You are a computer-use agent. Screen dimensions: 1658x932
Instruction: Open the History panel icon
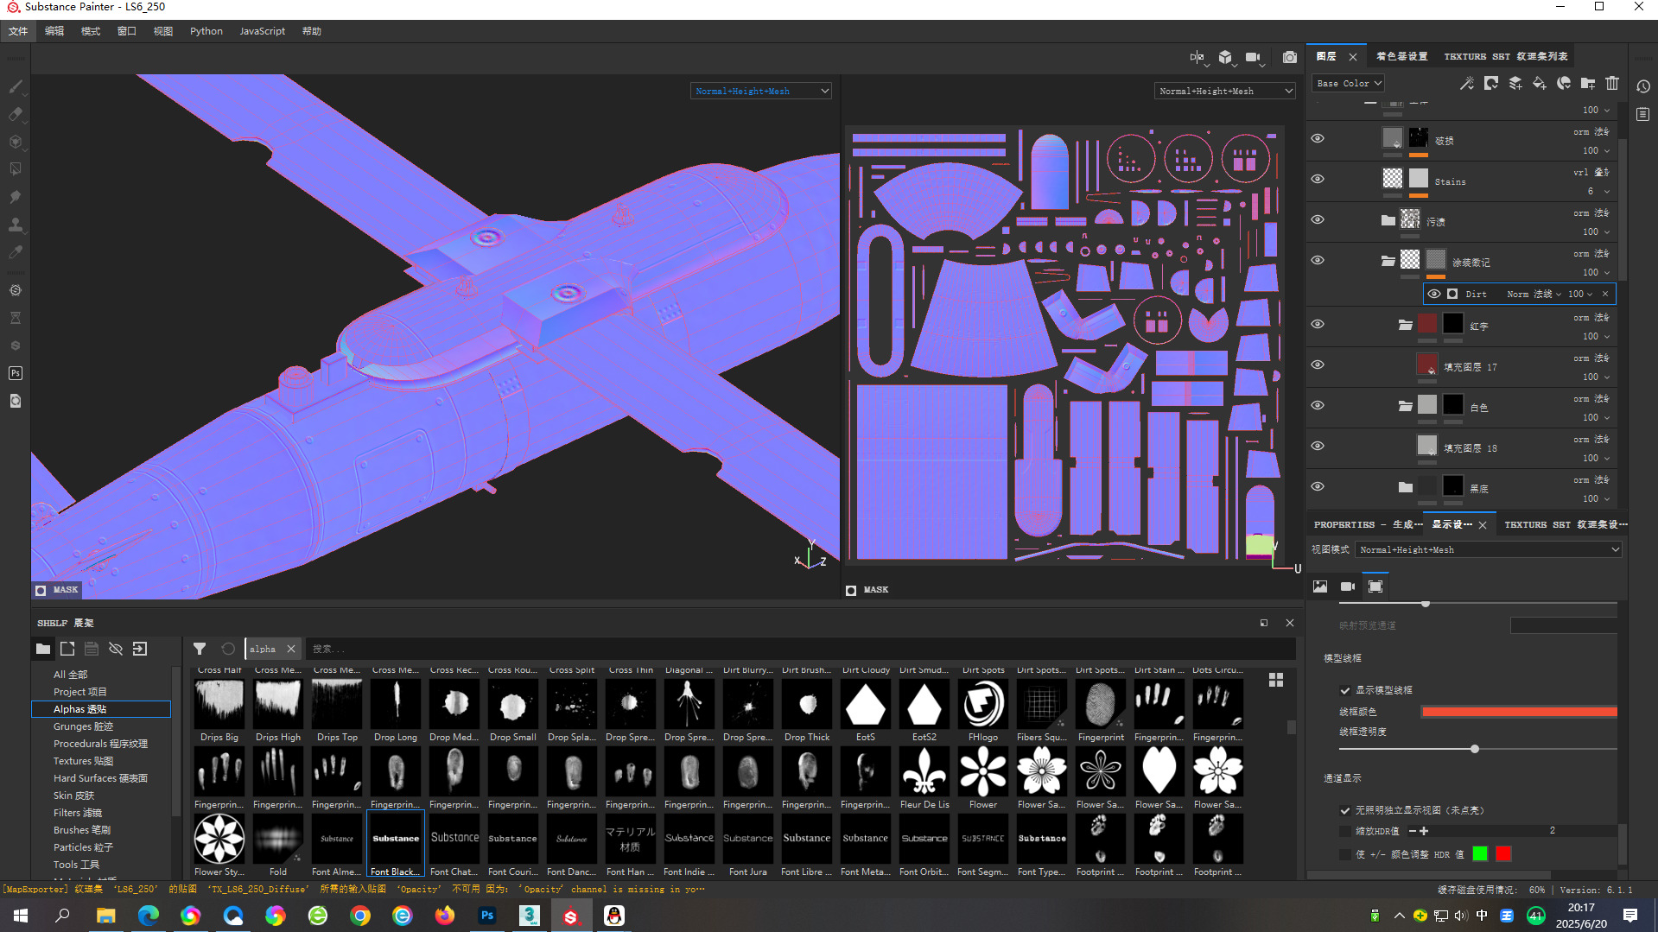pyautogui.click(x=1643, y=86)
